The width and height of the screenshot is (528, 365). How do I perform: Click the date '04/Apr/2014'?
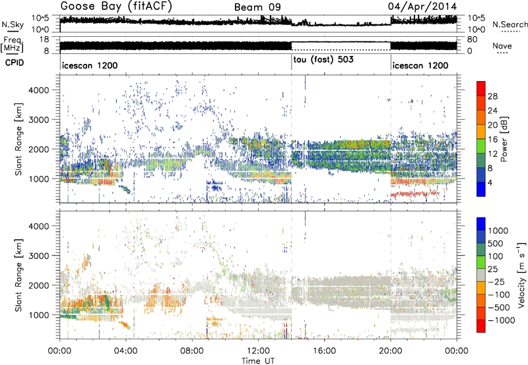click(x=422, y=7)
